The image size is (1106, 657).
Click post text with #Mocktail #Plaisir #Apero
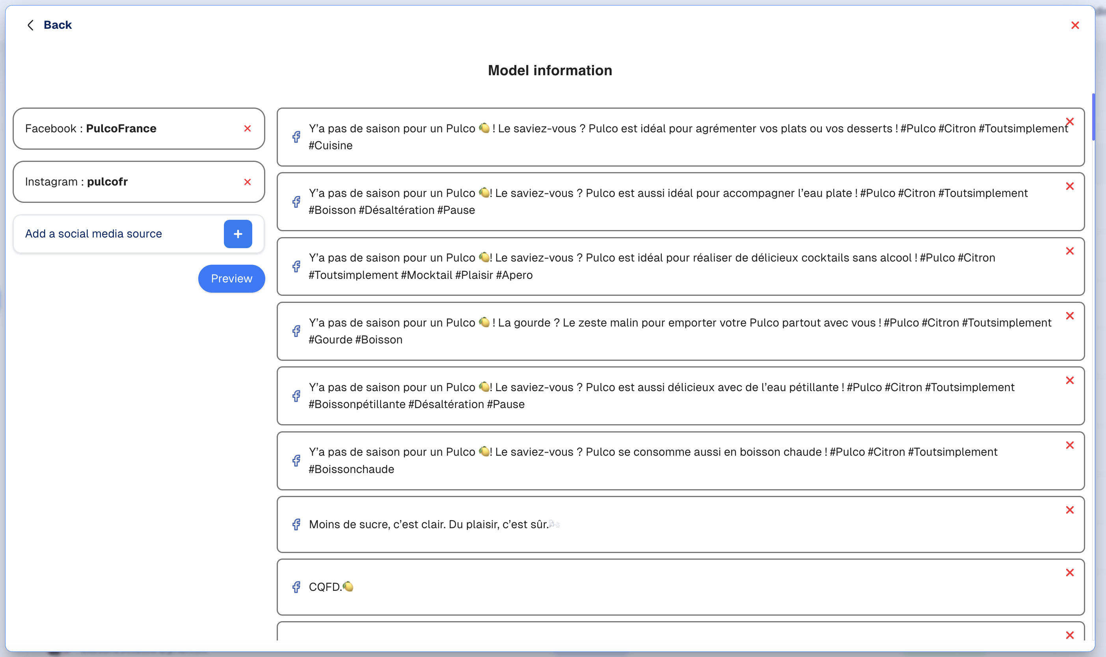pos(652,266)
